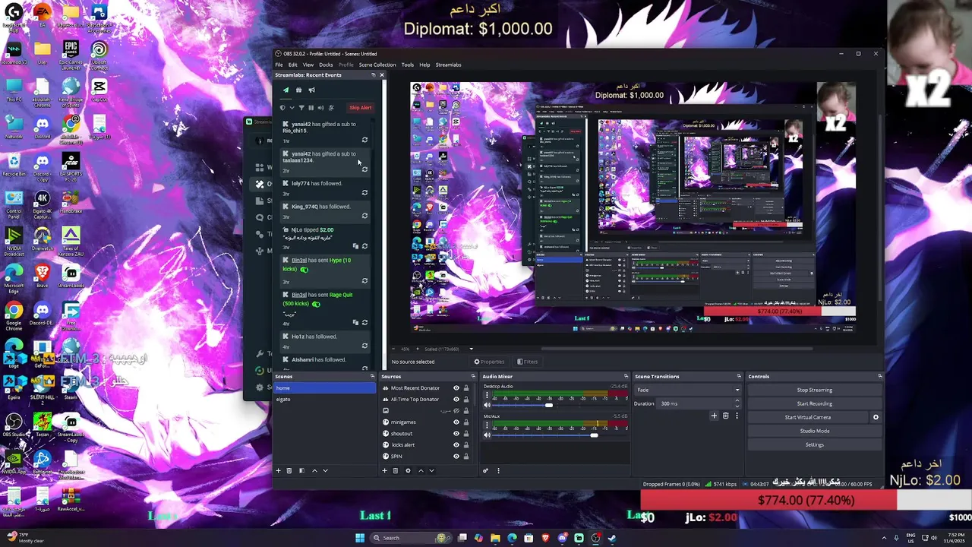
Task: Hide the All-Time Top Donator source
Action: click(456, 400)
